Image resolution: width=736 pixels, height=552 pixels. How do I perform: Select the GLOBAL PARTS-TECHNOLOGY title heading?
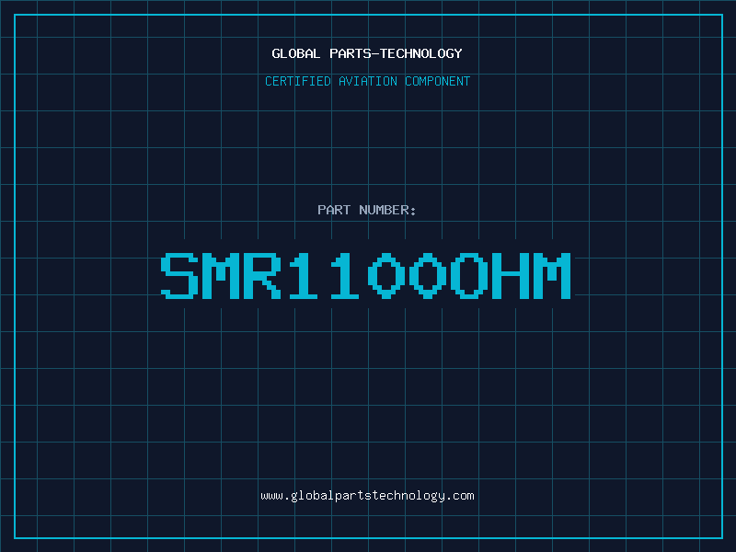367,53
